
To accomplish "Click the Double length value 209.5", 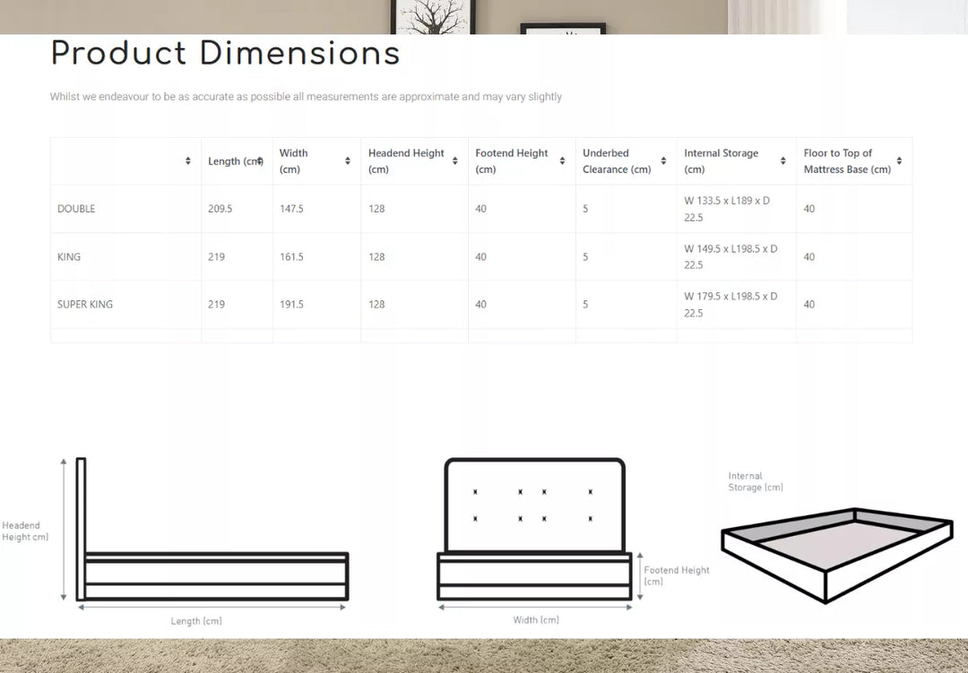I will click(x=220, y=209).
